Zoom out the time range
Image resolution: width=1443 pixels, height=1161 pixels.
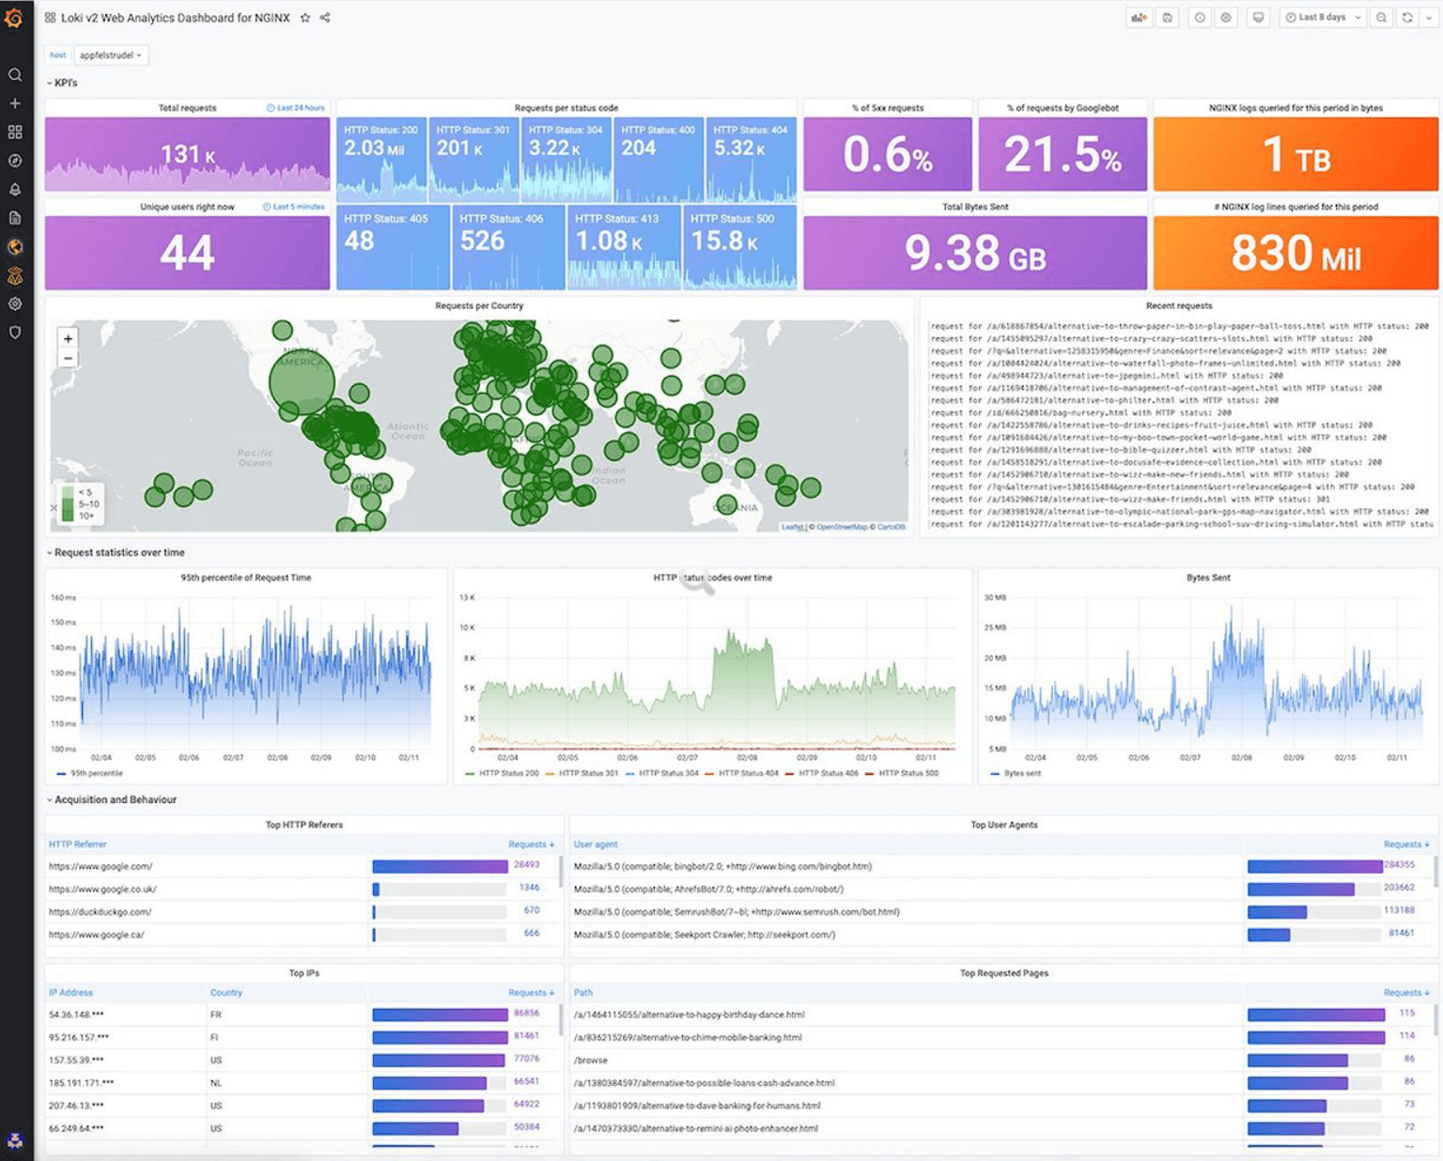tap(1381, 18)
